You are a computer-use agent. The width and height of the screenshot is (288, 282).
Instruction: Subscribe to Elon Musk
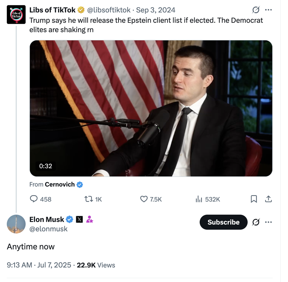(x=223, y=222)
